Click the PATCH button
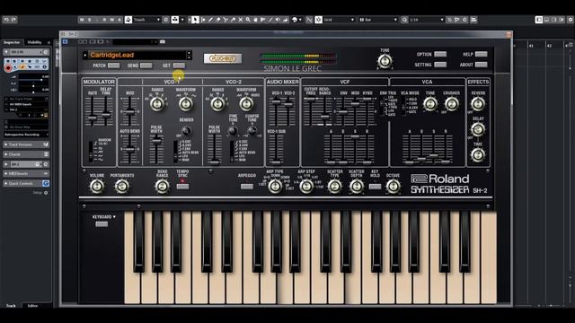This screenshot has width=575, height=323. click(x=113, y=65)
